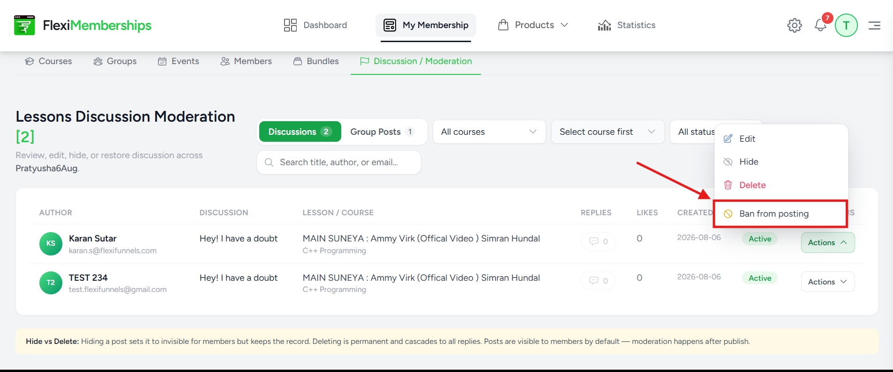Select Ban from posting option

pos(781,214)
